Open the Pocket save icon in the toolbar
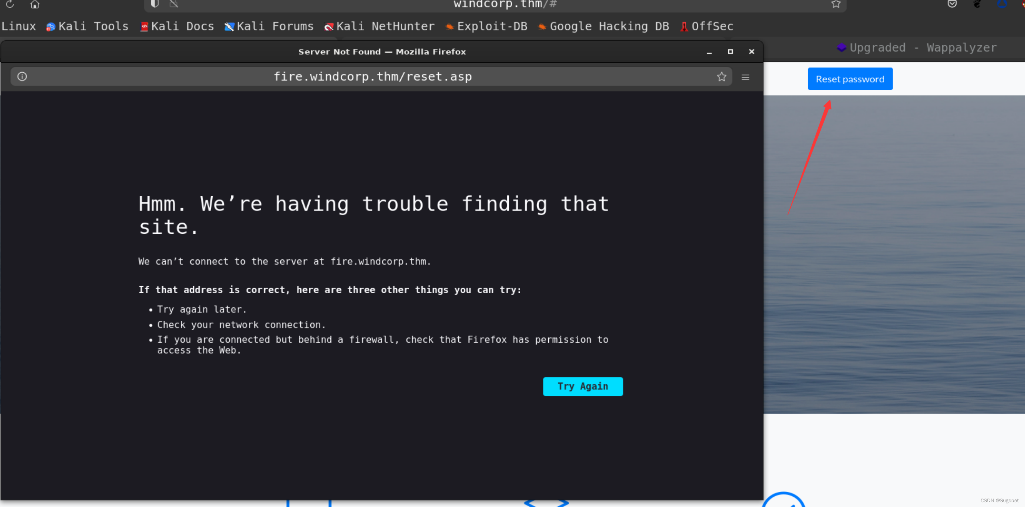Viewport: 1025px width, 507px height. [952, 4]
